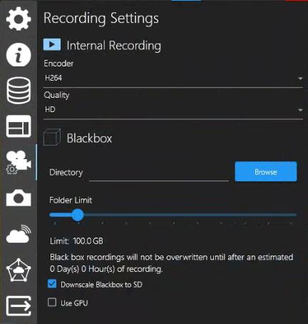Open the general settings gear icon

(19, 19)
